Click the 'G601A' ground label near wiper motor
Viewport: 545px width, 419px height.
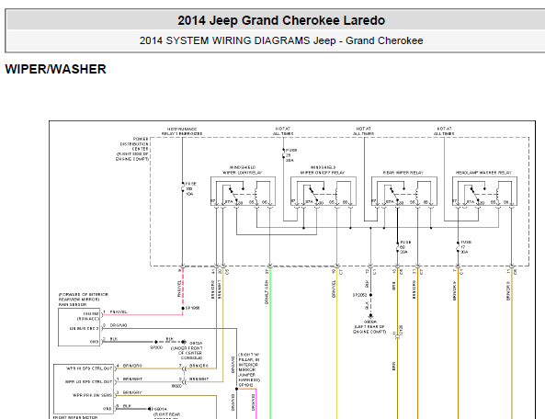coord(161,409)
